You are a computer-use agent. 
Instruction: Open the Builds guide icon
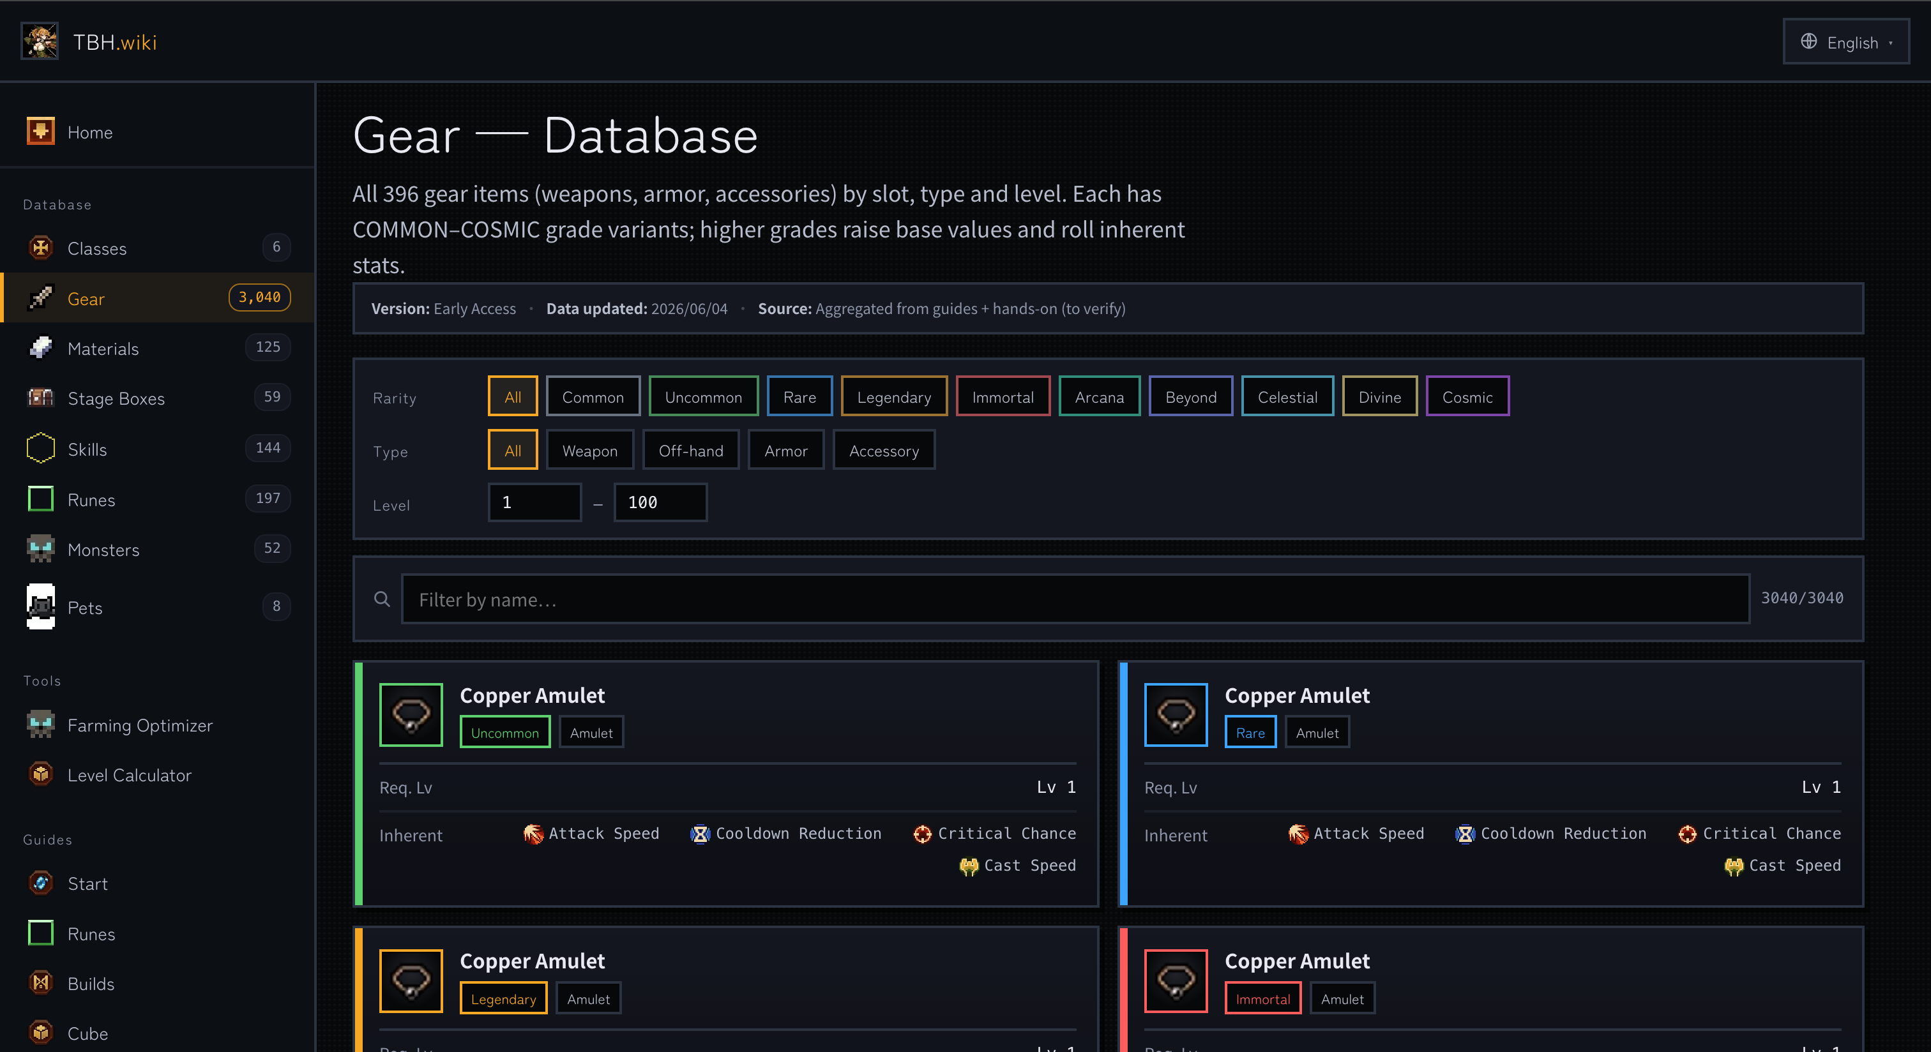[40, 982]
